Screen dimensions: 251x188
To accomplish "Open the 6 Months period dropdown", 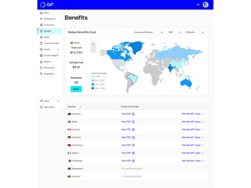I will click(x=195, y=32).
